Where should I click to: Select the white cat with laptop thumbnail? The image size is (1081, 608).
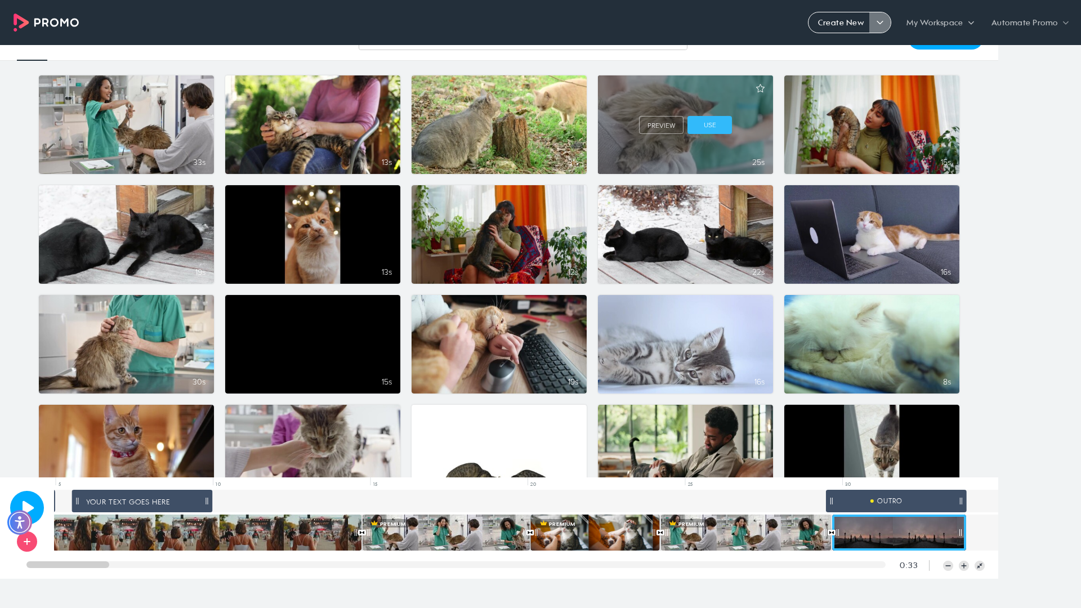[x=872, y=234]
